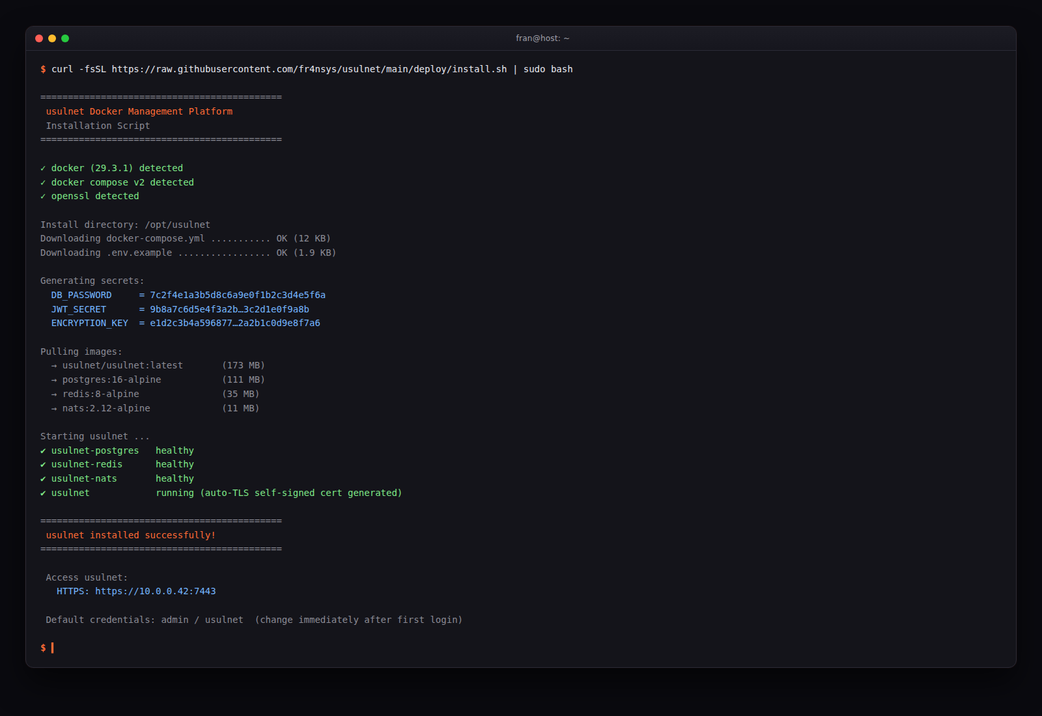Click the terminal title 'fran@host: ~'
This screenshot has width=1042, height=716.
pyautogui.click(x=542, y=38)
